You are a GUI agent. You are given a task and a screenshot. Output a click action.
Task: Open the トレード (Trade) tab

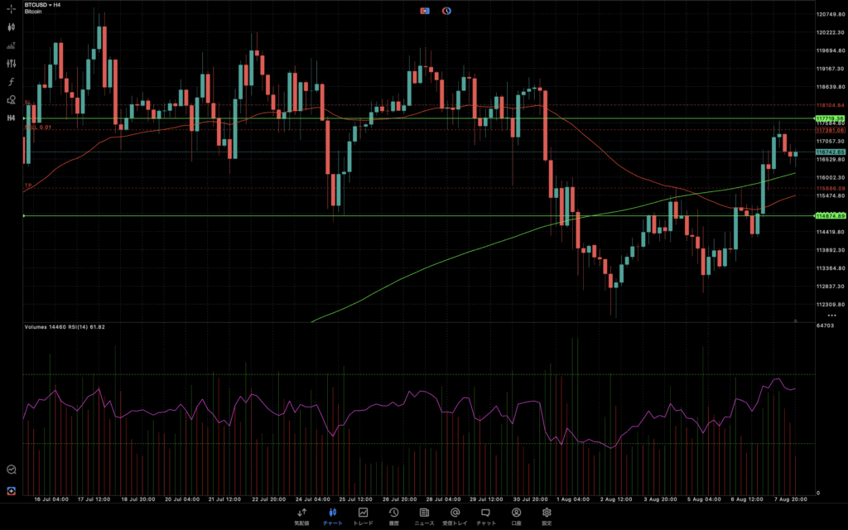pyautogui.click(x=363, y=517)
